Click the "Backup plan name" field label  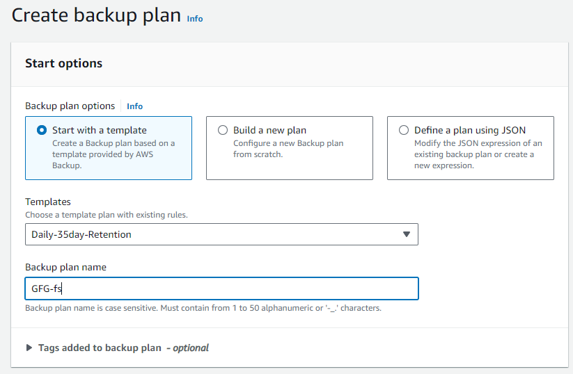click(65, 267)
